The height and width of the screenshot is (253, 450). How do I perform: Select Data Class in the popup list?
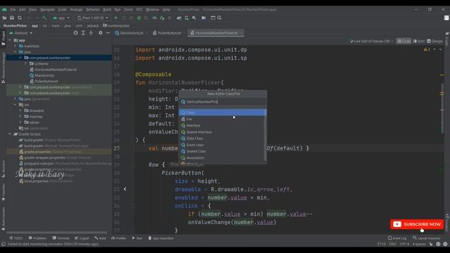point(222,138)
